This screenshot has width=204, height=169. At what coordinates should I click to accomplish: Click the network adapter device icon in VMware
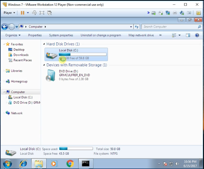[168, 13]
